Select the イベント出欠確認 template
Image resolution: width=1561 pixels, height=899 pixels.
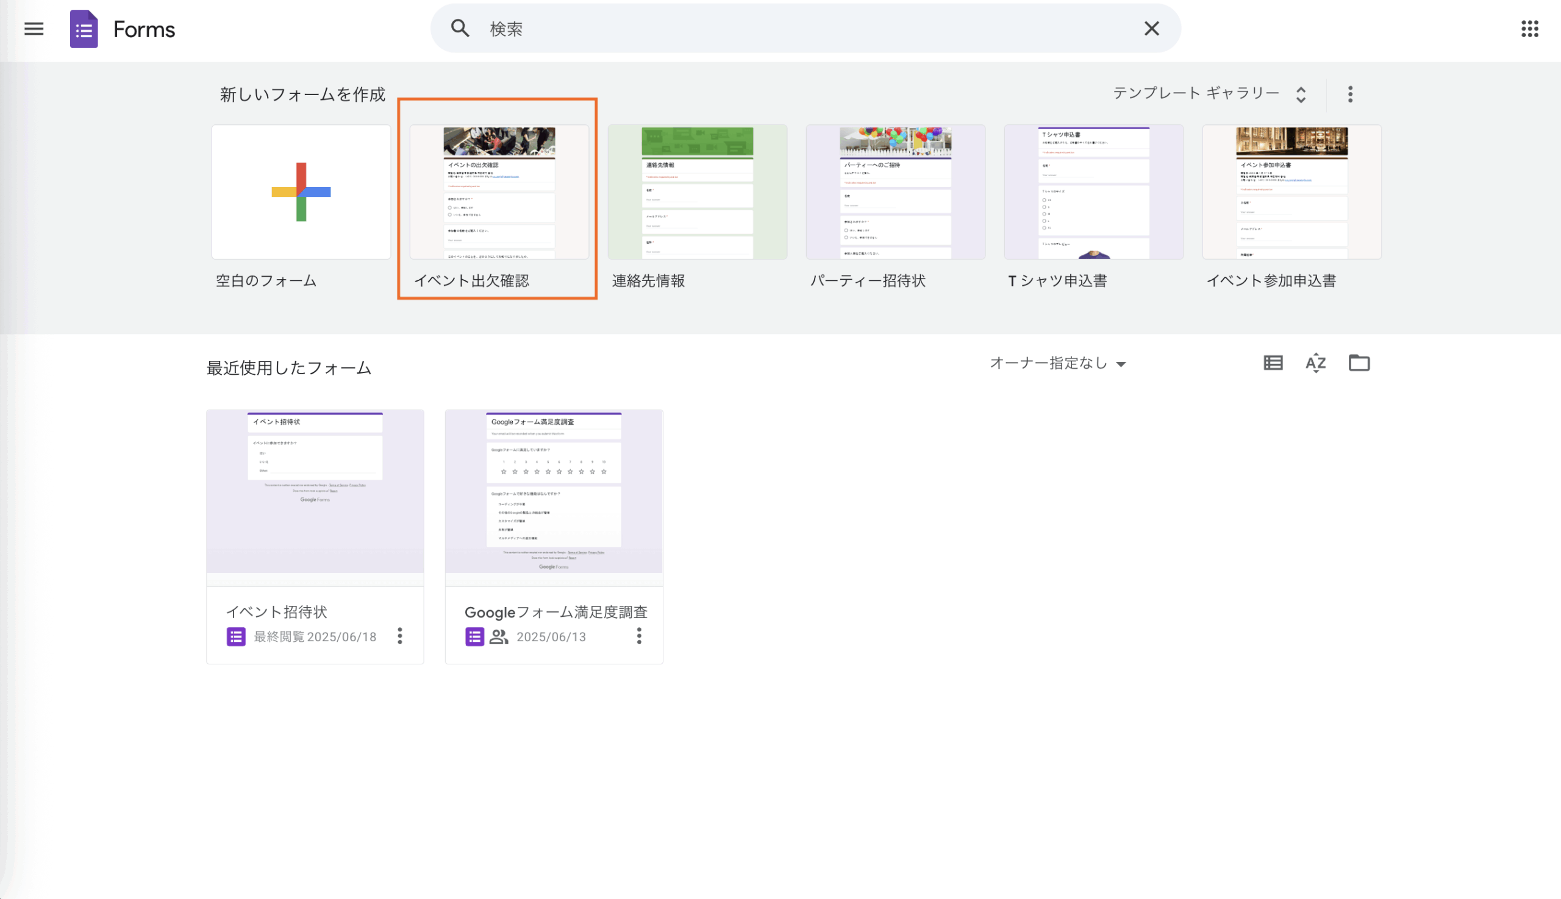(499, 192)
